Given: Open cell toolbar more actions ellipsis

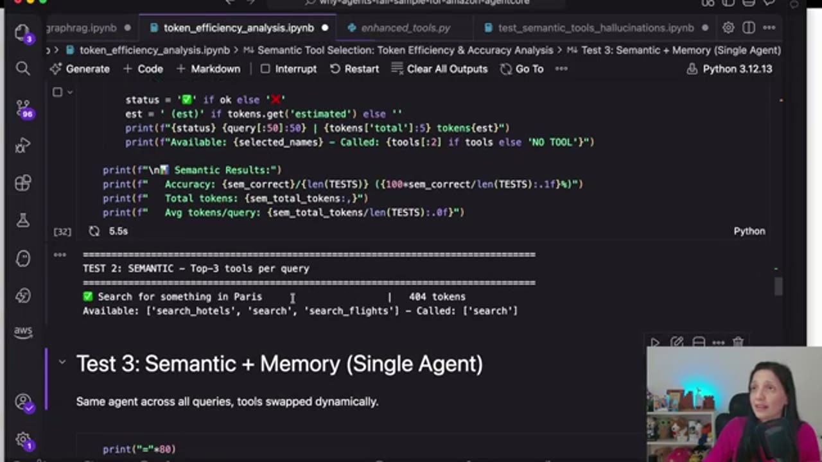Looking at the screenshot, I should (x=718, y=343).
